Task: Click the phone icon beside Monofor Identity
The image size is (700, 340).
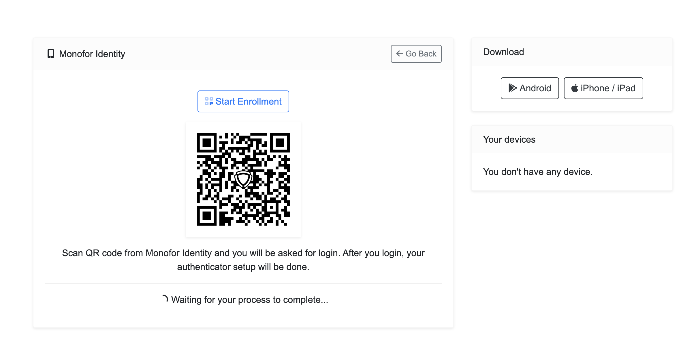Action: pyautogui.click(x=50, y=54)
